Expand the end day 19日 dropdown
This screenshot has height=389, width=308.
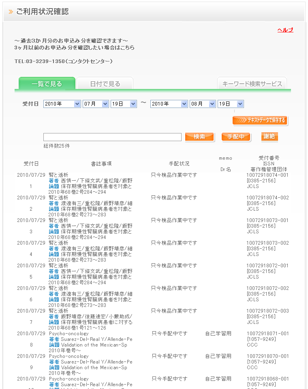pyautogui.click(x=231, y=104)
